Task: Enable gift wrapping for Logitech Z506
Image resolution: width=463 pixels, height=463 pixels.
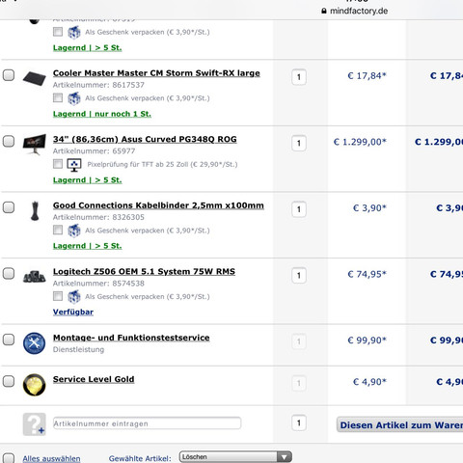Action: point(58,296)
